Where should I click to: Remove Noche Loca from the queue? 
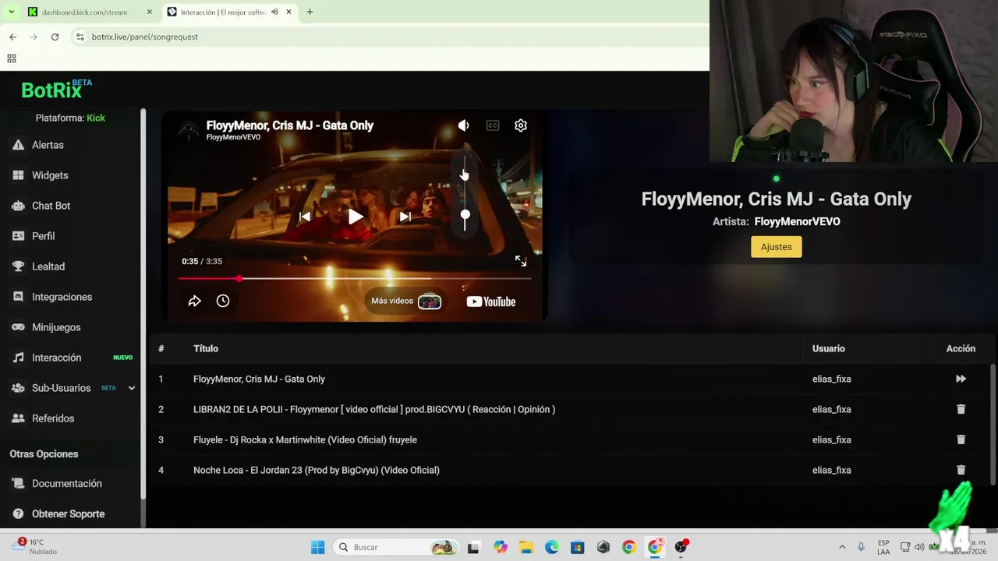(961, 470)
